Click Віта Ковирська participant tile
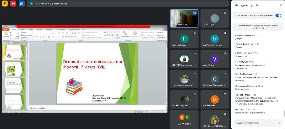This screenshot has width=285, height=129. (x=184, y=99)
